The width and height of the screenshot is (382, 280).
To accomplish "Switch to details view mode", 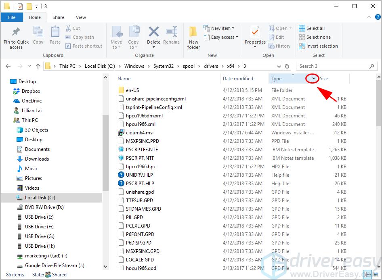I will [x=367, y=274].
